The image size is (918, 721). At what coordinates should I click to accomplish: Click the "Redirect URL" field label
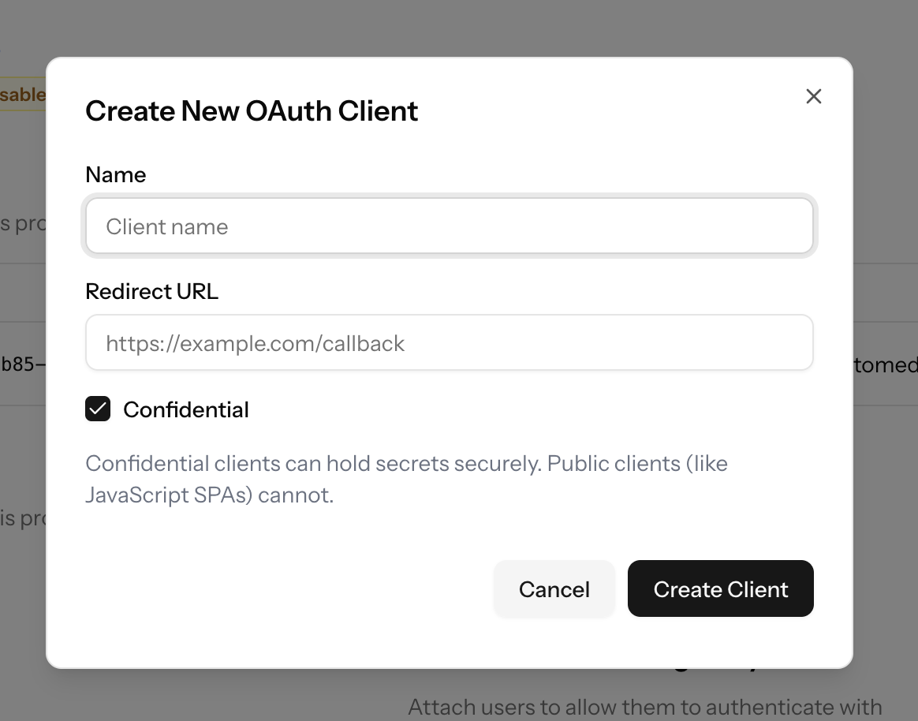tap(152, 291)
